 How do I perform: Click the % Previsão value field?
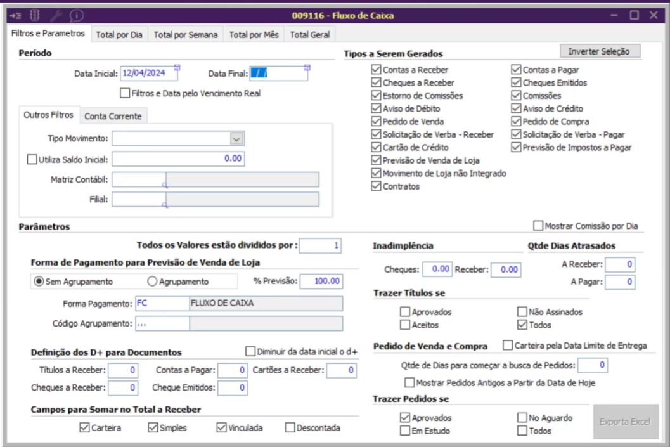(x=321, y=281)
